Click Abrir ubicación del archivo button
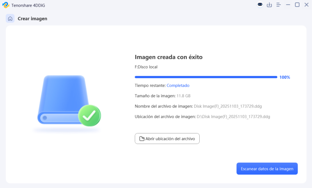Viewport: 312px width, 188px height. tap(167, 139)
